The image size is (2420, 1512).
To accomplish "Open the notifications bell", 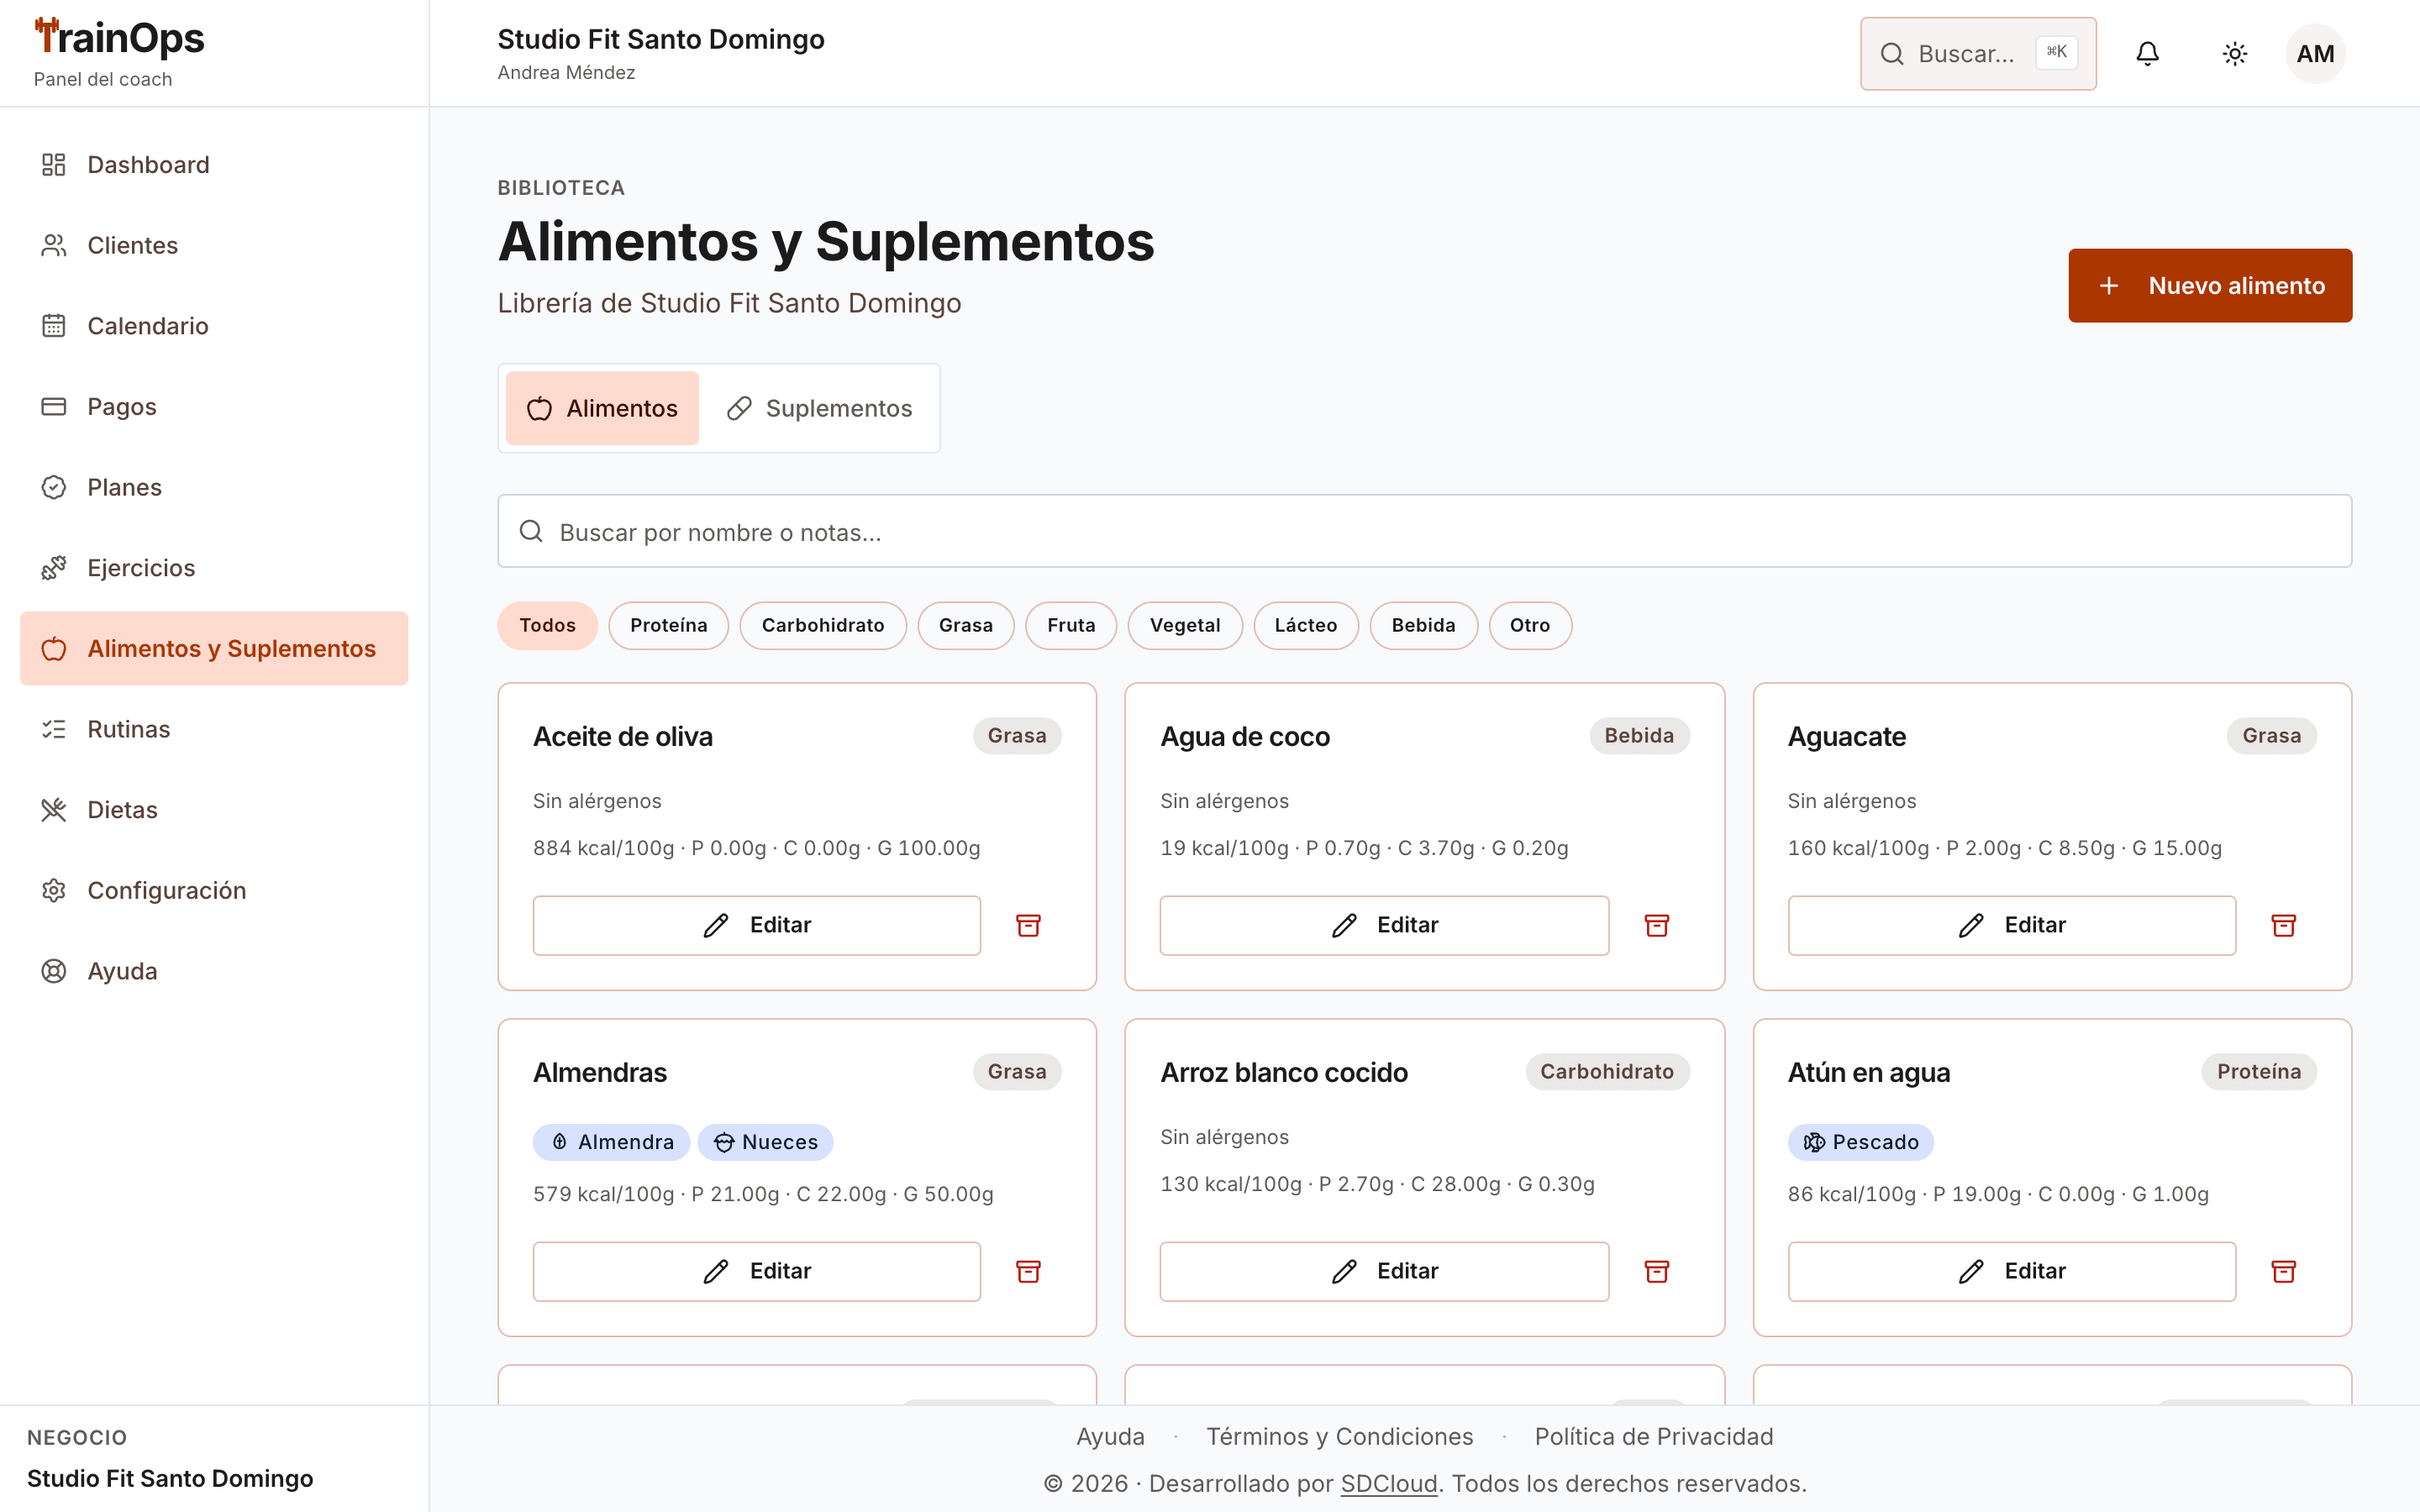I will 2147,54.
